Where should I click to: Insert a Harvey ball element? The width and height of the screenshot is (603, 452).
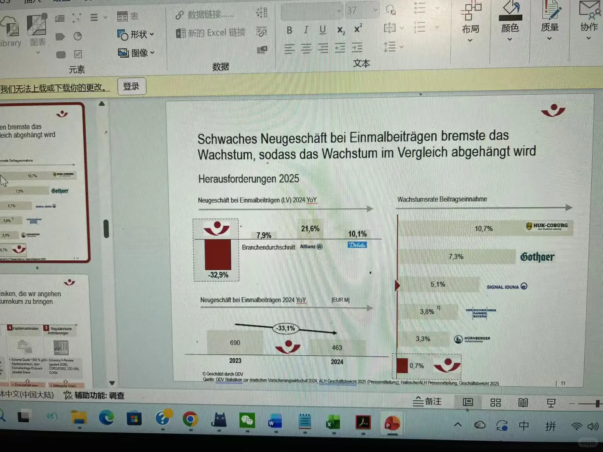pyautogui.click(x=77, y=36)
